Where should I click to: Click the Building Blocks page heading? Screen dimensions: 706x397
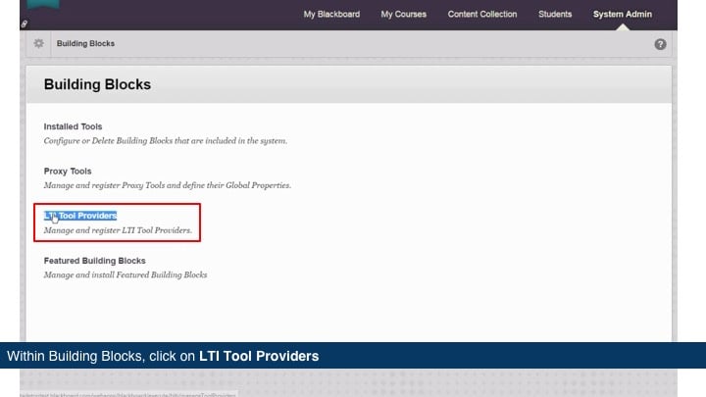97,84
